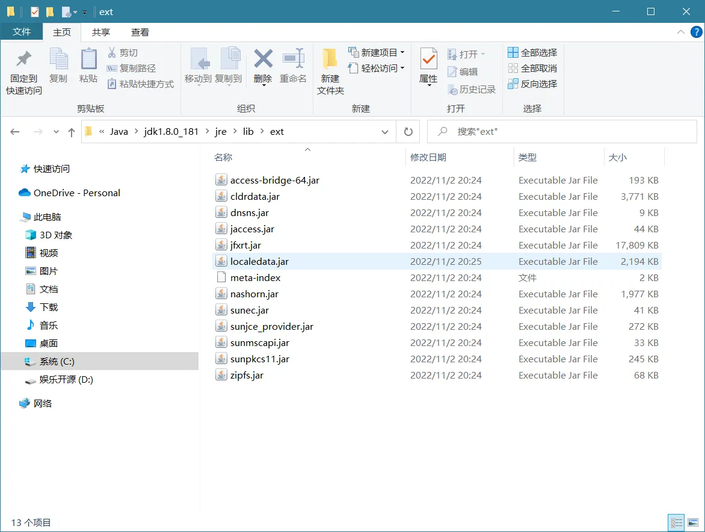This screenshot has height=532, width=705.
Task: Click Select None (全部取消)
Action: coord(532,69)
